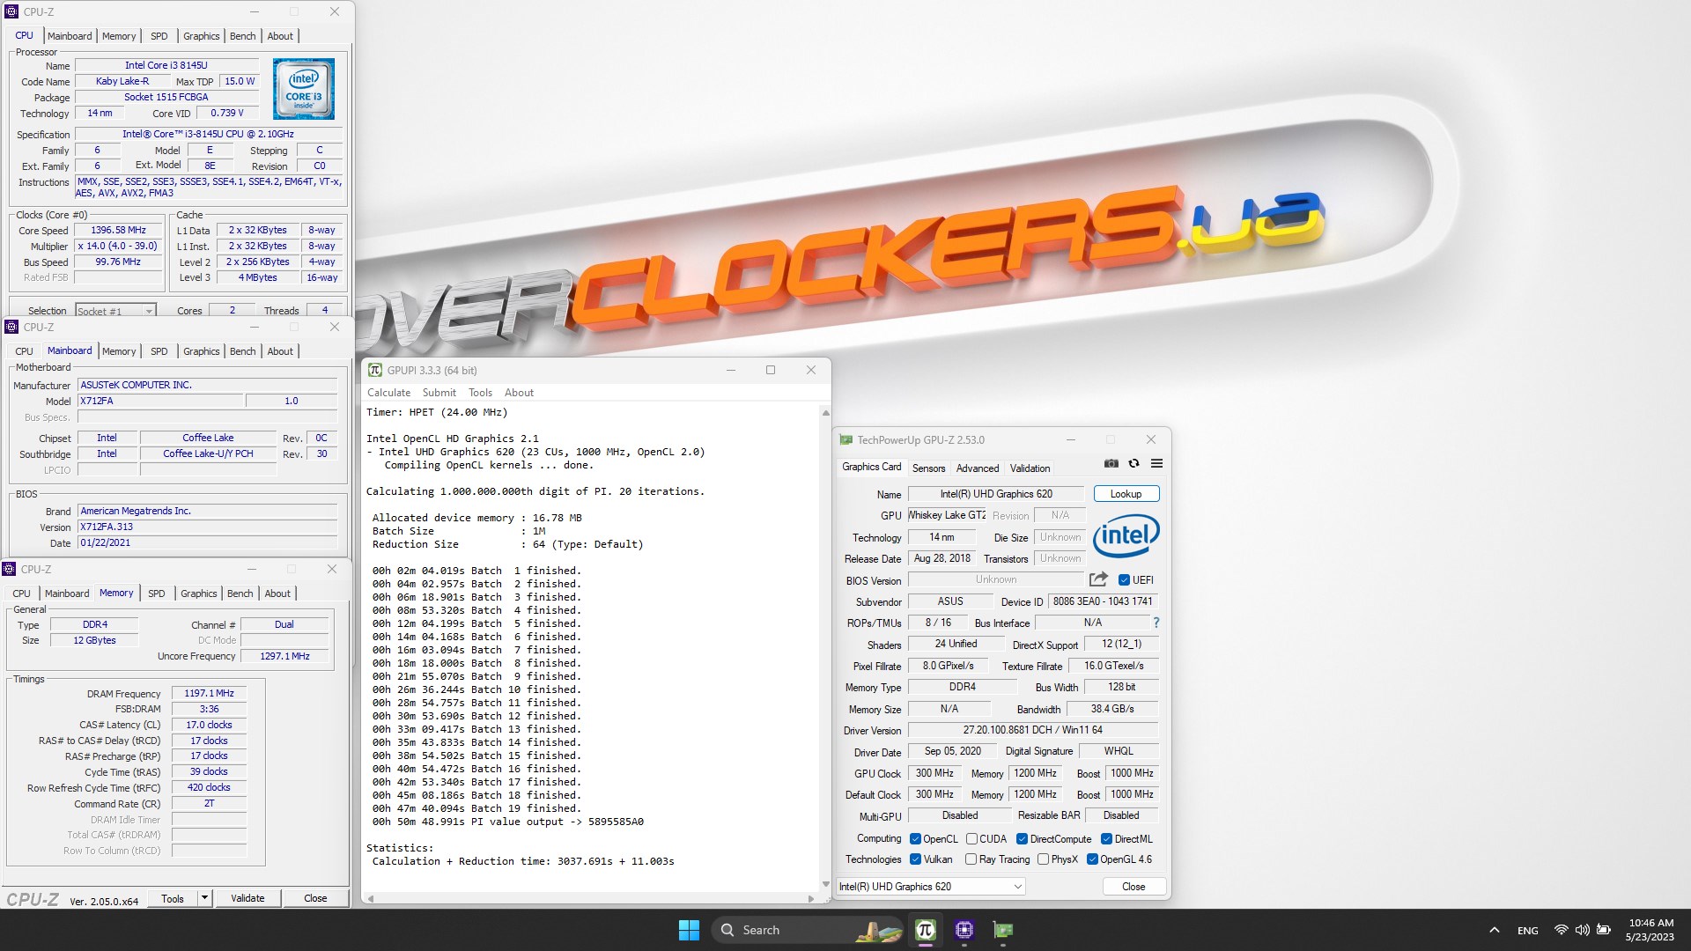Click GPU-Z title bar app icon
Image resolution: width=1691 pixels, height=951 pixels.
click(846, 439)
